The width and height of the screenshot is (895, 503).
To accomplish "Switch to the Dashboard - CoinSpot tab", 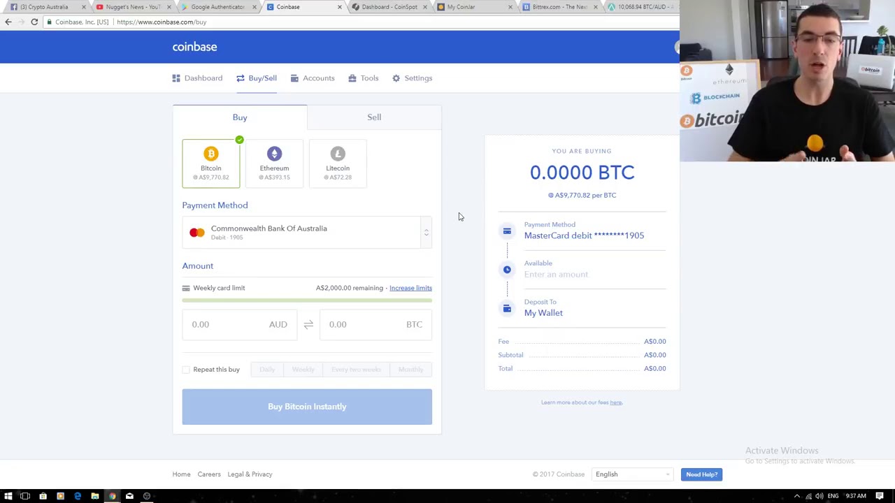I will click(389, 7).
